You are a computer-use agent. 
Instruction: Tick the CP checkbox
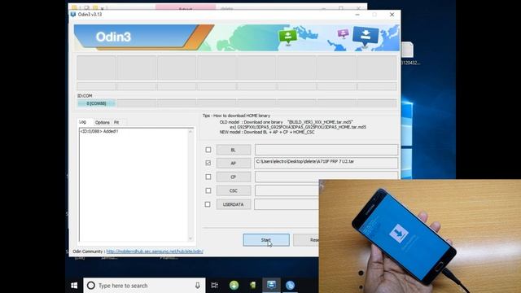click(208, 177)
